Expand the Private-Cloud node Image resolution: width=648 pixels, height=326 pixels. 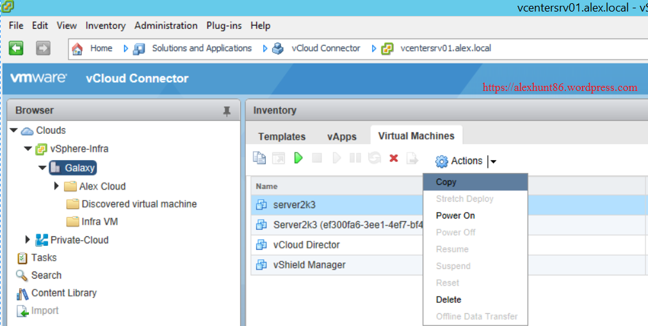pyautogui.click(x=28, y=240)
